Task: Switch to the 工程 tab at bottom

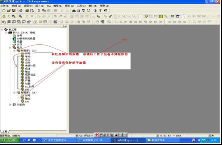Action: [5, 132]
